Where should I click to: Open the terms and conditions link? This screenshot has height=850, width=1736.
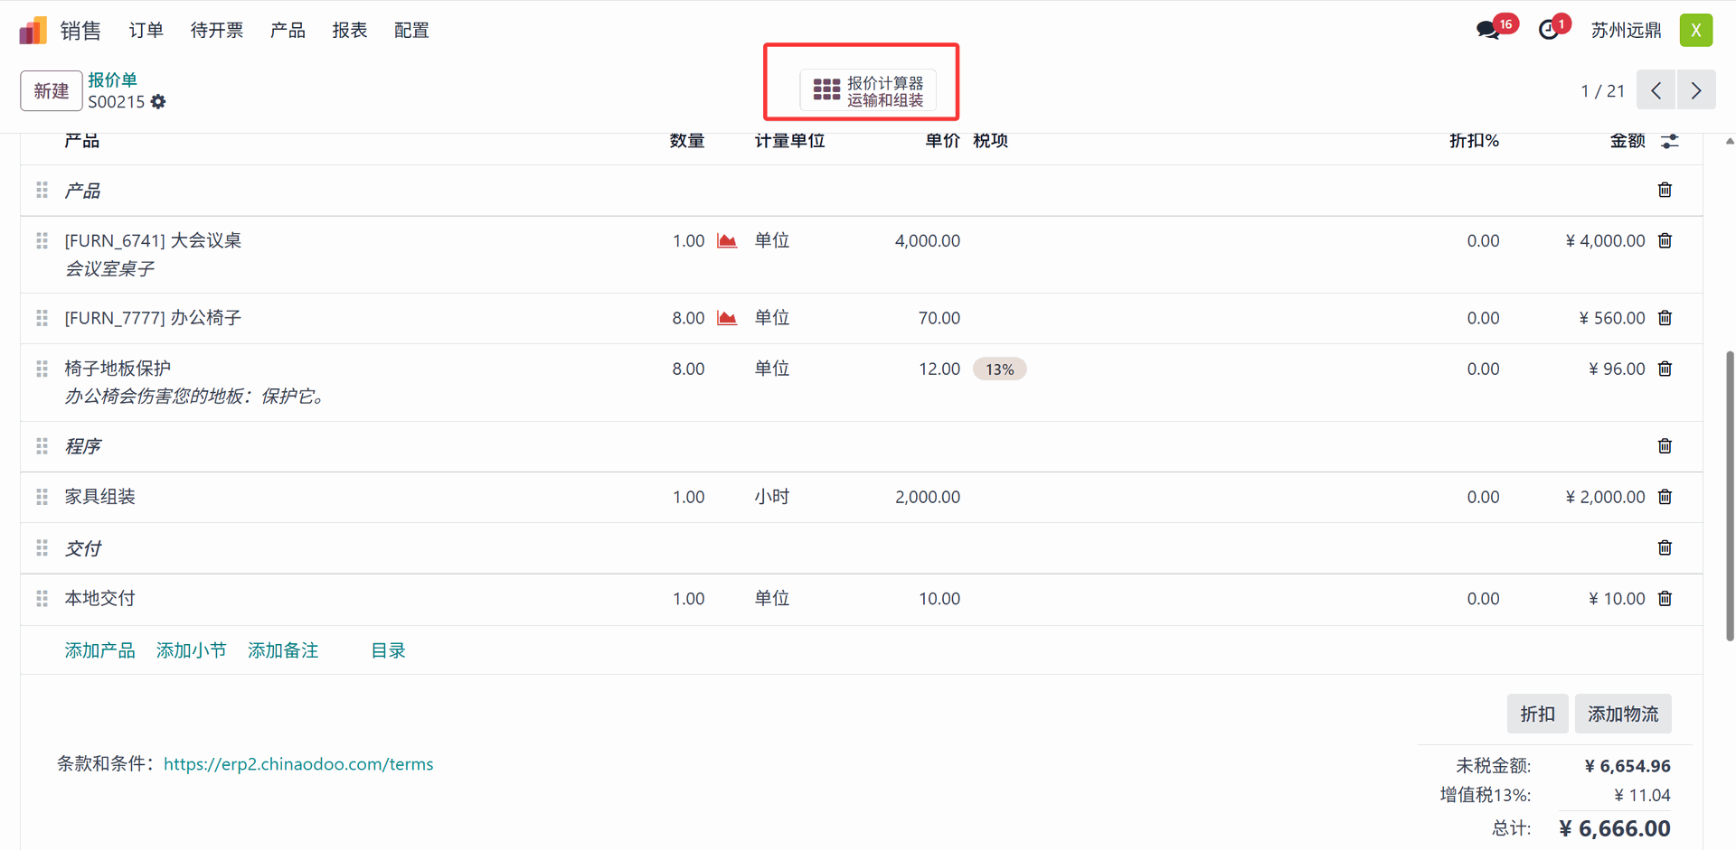click(x=298, y=764)
